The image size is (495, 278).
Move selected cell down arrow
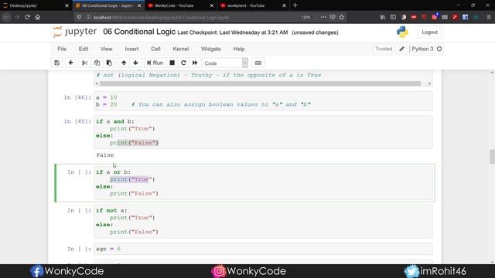[x=136, y=63]
